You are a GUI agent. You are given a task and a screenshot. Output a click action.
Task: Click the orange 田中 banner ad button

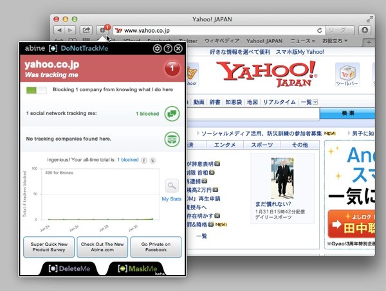[x=352, y=224]
